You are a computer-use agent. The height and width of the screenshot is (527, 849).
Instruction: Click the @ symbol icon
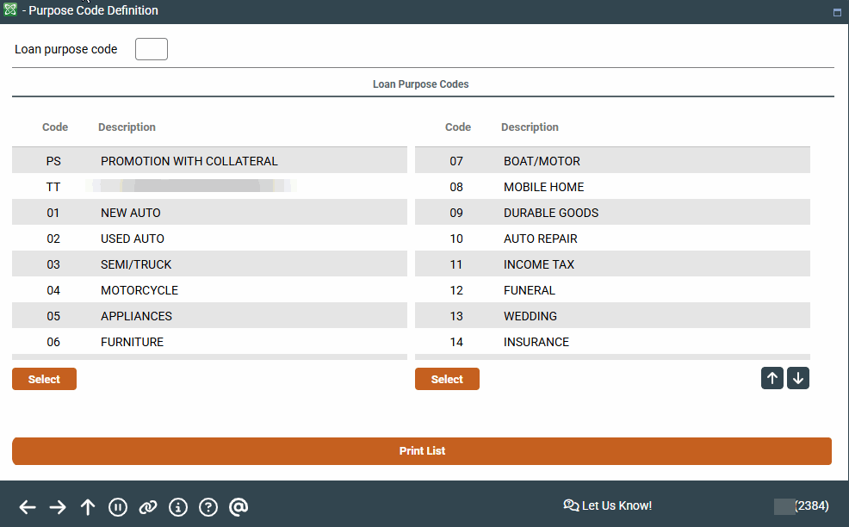(239, 507)
